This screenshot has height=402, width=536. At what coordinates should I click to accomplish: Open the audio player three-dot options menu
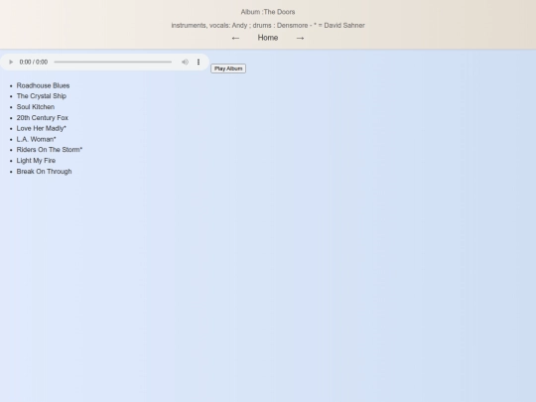point(199,62)
